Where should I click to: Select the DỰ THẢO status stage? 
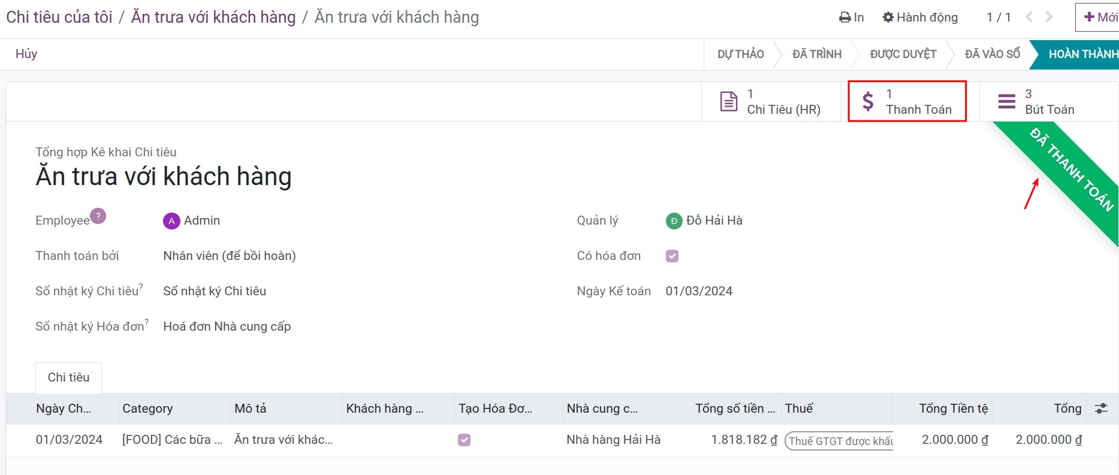tap(740, 55)
